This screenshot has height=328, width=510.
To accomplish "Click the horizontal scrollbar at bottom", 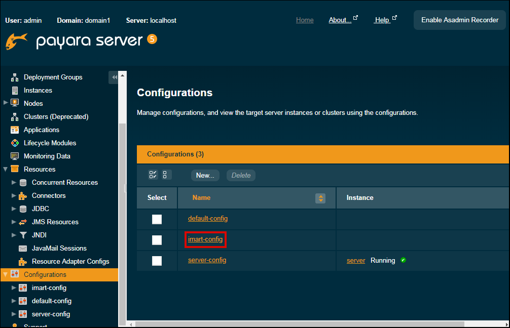I will pos(314,324).
